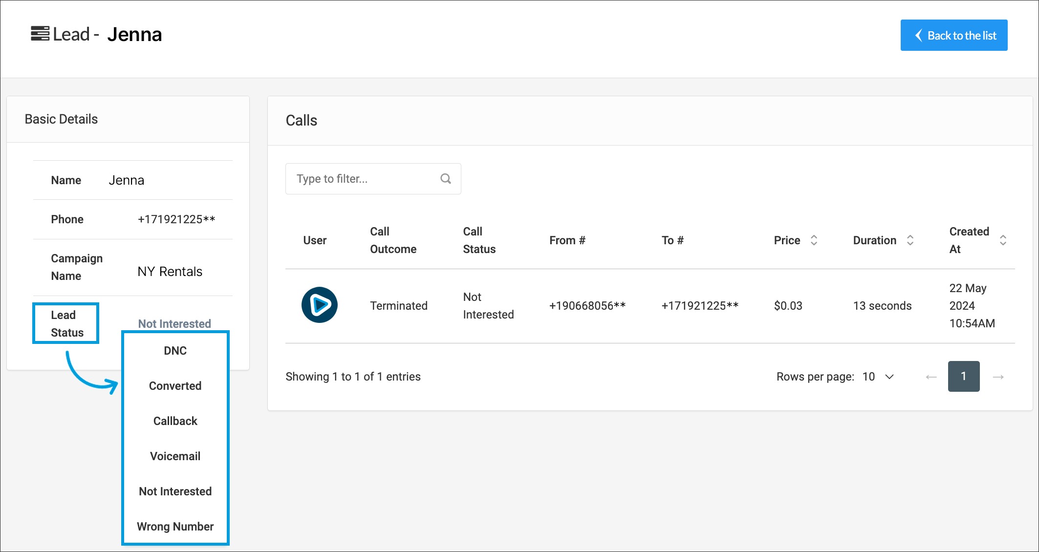This screenshot has height=552, width=1039.
Task: Set lead status to Voicemail
Action: [175, 456]
